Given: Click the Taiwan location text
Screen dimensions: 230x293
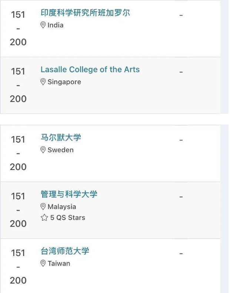Looking at the screenshot, I should pyautogui.click(x=59, y=263).
